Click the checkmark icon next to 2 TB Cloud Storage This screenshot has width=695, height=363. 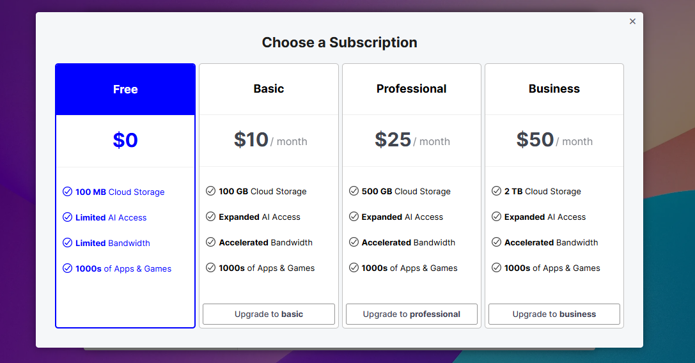(496, 191)
